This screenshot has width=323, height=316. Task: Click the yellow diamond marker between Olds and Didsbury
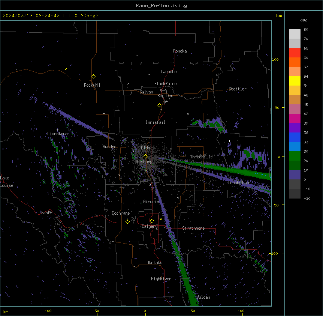click(146, 156)
